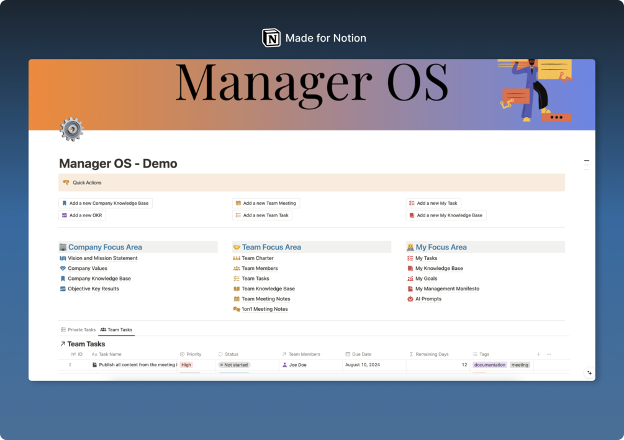Click the Team Charter icon
The height and width of the screenshot is (440, 624).
[237, 258]
